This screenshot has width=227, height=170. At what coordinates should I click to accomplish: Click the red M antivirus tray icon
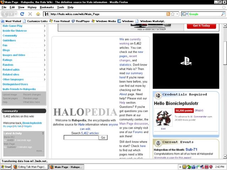tap(207, 167)
